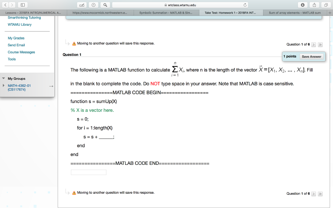The width and height of the screenshot is (333, 208).
Task: Open the My Grades page
Action: (x=16, y=38)
